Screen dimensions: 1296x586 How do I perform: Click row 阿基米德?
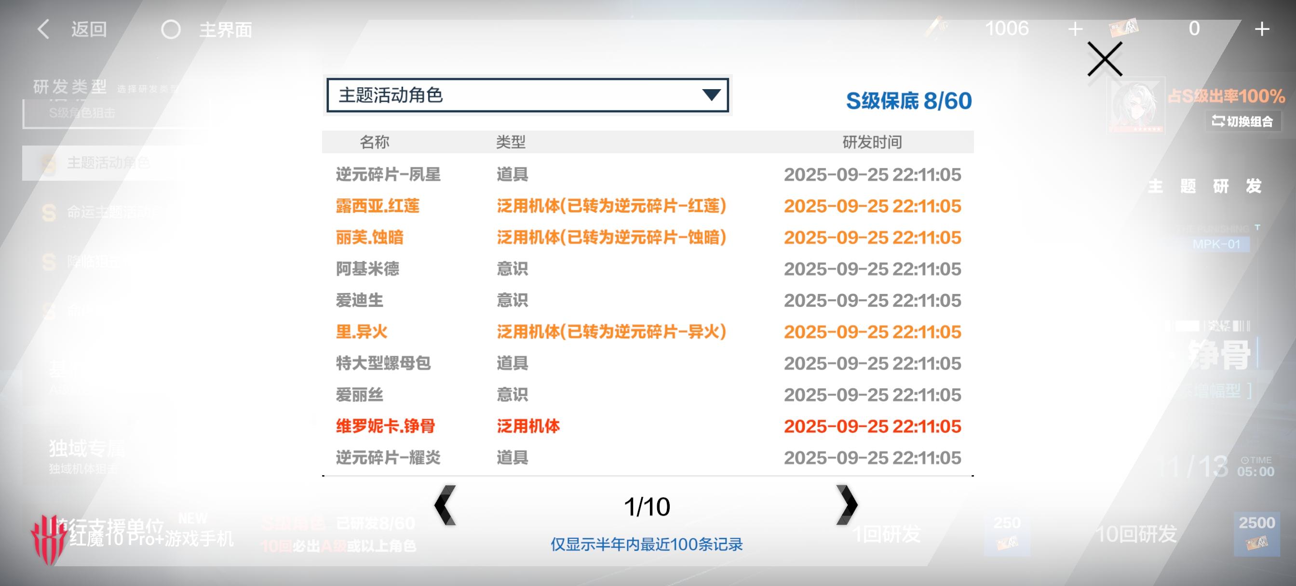648,268
